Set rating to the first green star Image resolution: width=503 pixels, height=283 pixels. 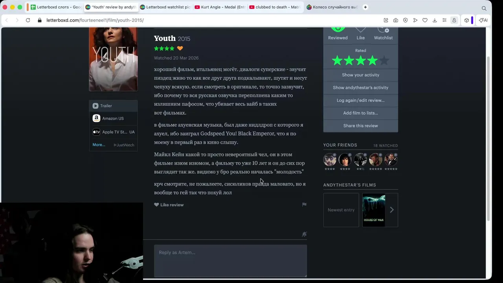click(337, 61)
